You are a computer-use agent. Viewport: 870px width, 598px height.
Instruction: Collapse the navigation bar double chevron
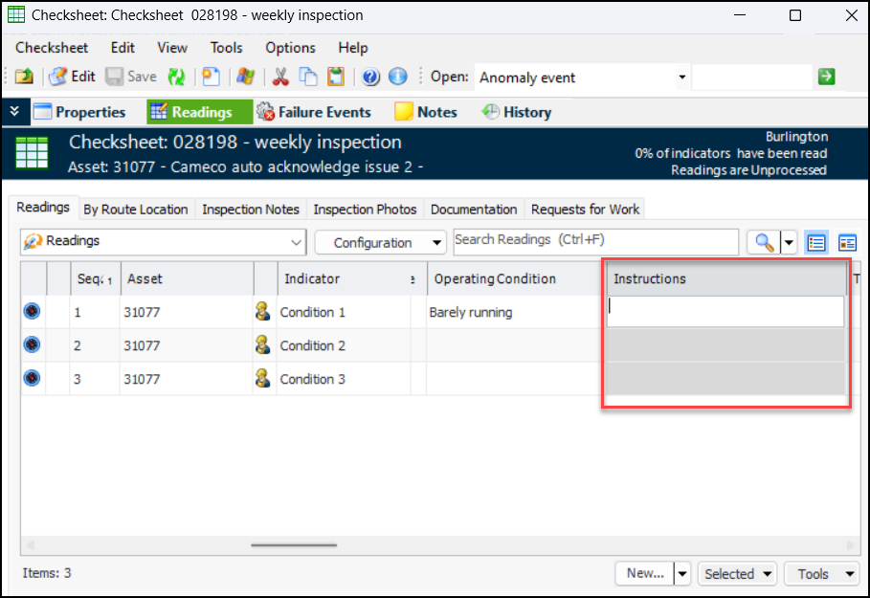click(14, 112)
